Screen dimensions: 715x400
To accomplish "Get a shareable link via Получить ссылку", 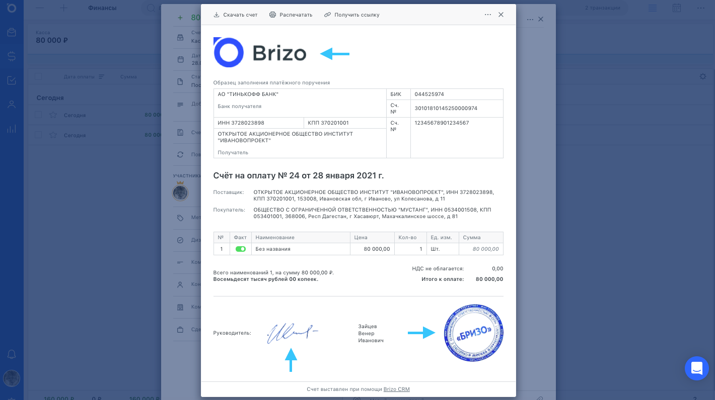I will tap(351, 15).
